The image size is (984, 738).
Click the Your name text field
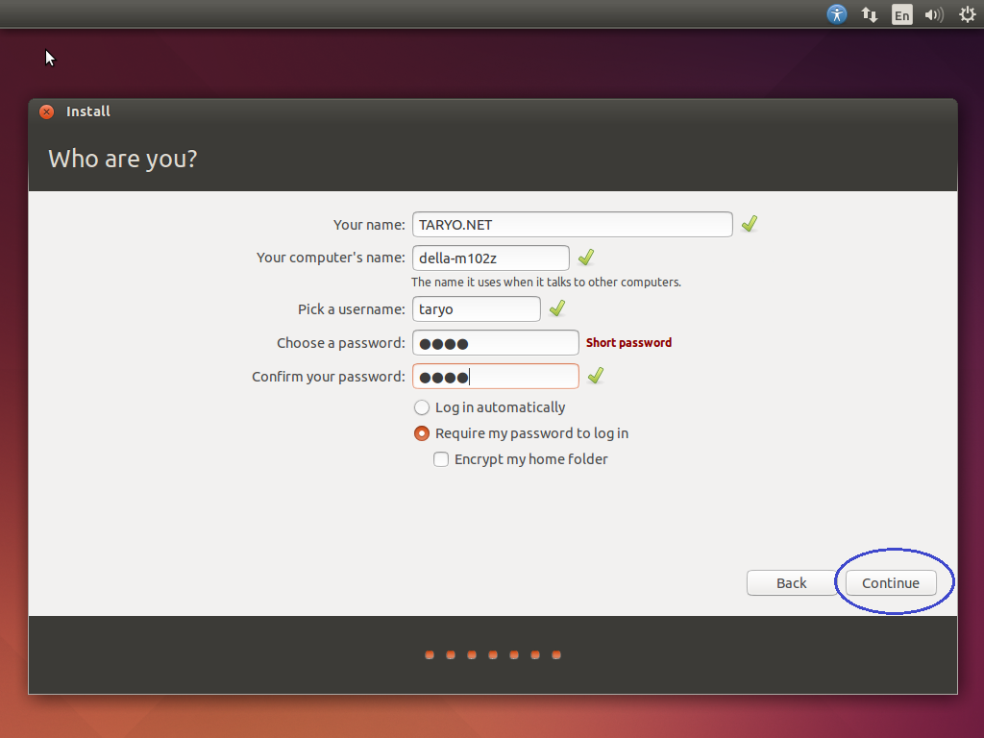[572, 224]
